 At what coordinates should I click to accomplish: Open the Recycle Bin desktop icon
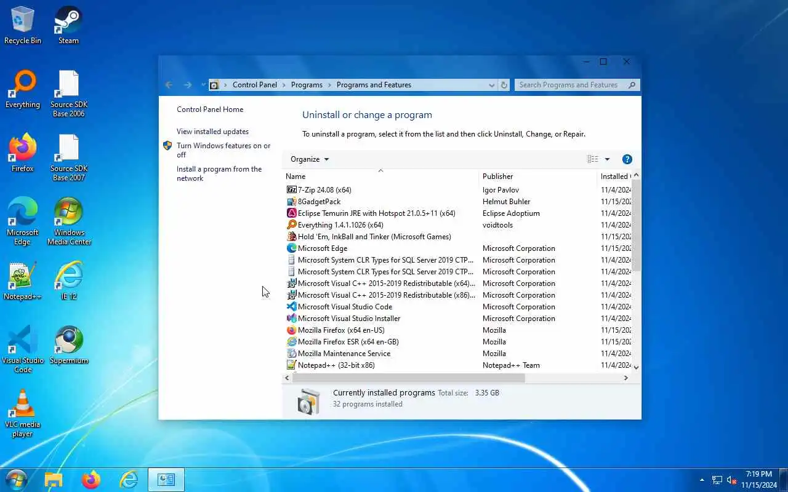tap(23, 26)
